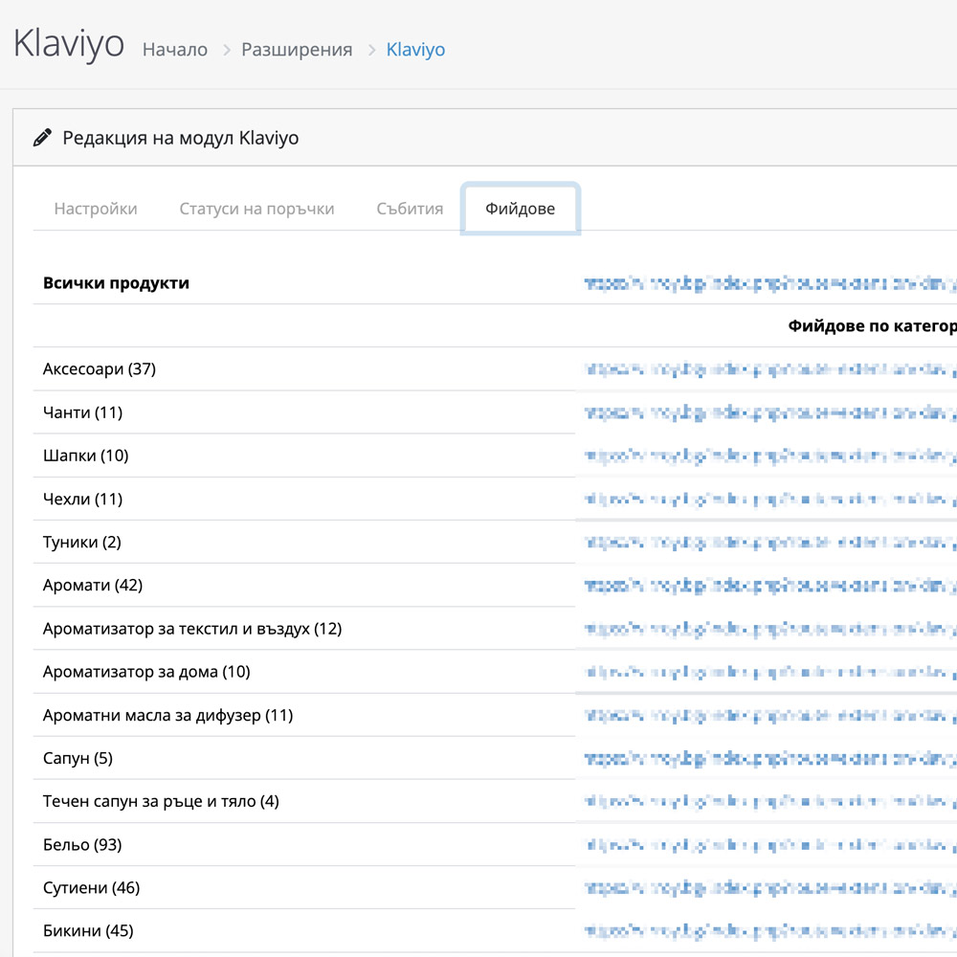Click the Сутиени (46) category name
The height and width of the screenshot is (957, 957).
click(92, 887)
